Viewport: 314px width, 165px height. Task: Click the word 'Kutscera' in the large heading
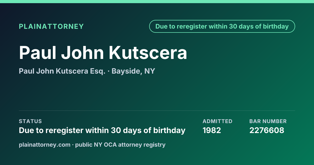pos(148,53)
